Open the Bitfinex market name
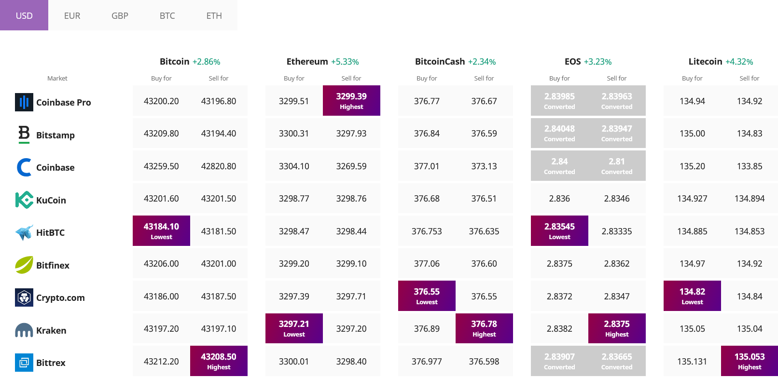 pyautogui.click(x=53, y=265)
